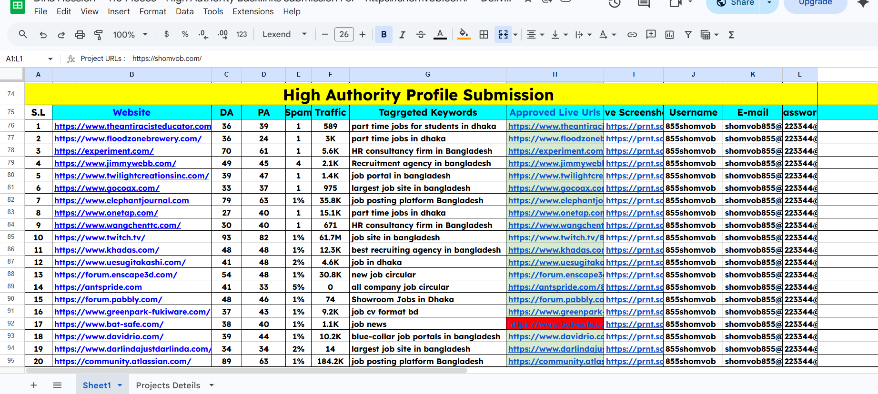This screenshot has height=394, width=878.
Task: Create a filter
Action: 688,34
